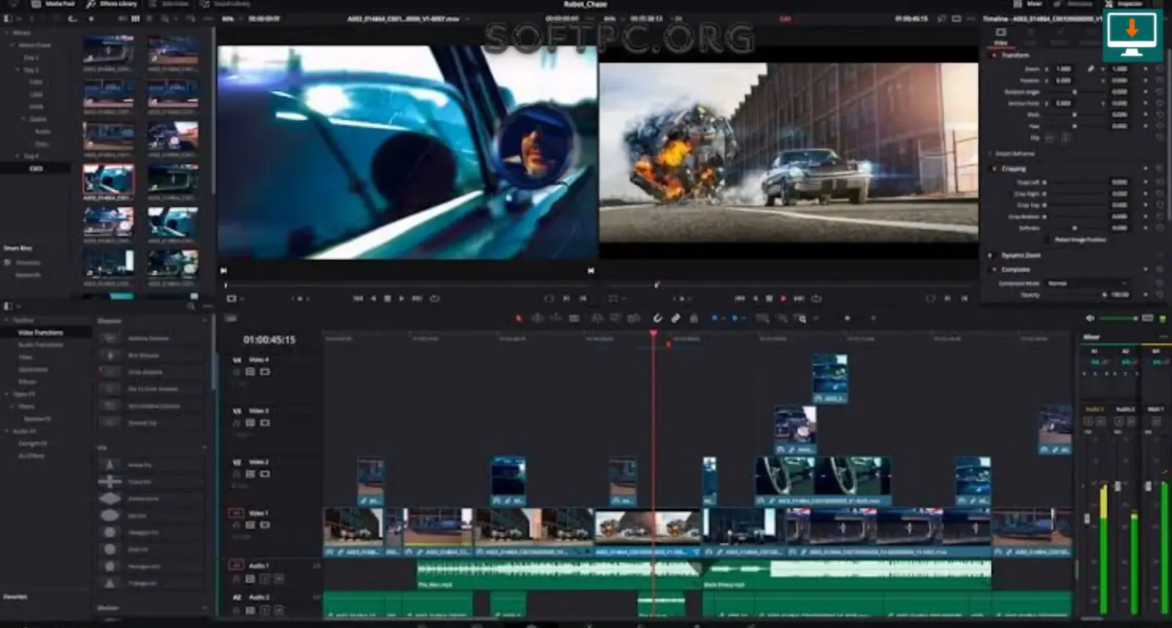
Task: Play the timeline viewer in reverse
Action: (x=755, y=299)
